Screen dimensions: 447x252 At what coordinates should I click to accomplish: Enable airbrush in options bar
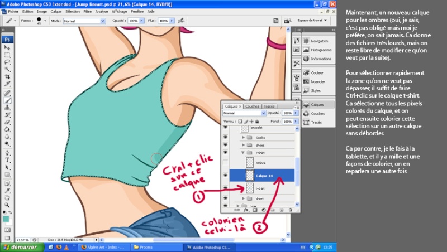tap(181, 21)
